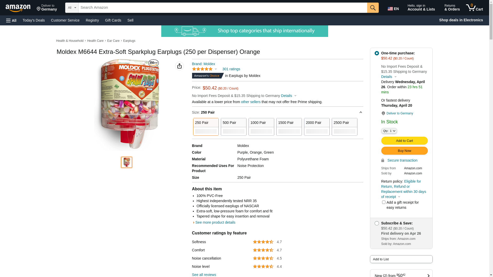The height and width of the screenshot is (277, 493).
Task: Click the Add to Cart button
Action: tap(404, 141)
